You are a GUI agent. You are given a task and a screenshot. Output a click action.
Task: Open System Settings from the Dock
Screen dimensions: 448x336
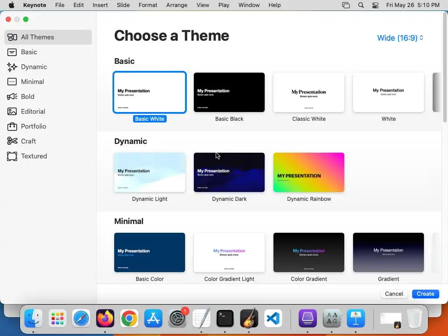point(177,318)
